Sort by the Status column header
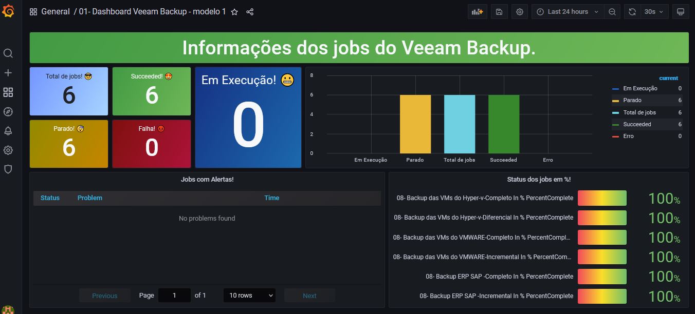Image resolution: width=695 pixels, height=314 pixels. [x=50, y=198]
